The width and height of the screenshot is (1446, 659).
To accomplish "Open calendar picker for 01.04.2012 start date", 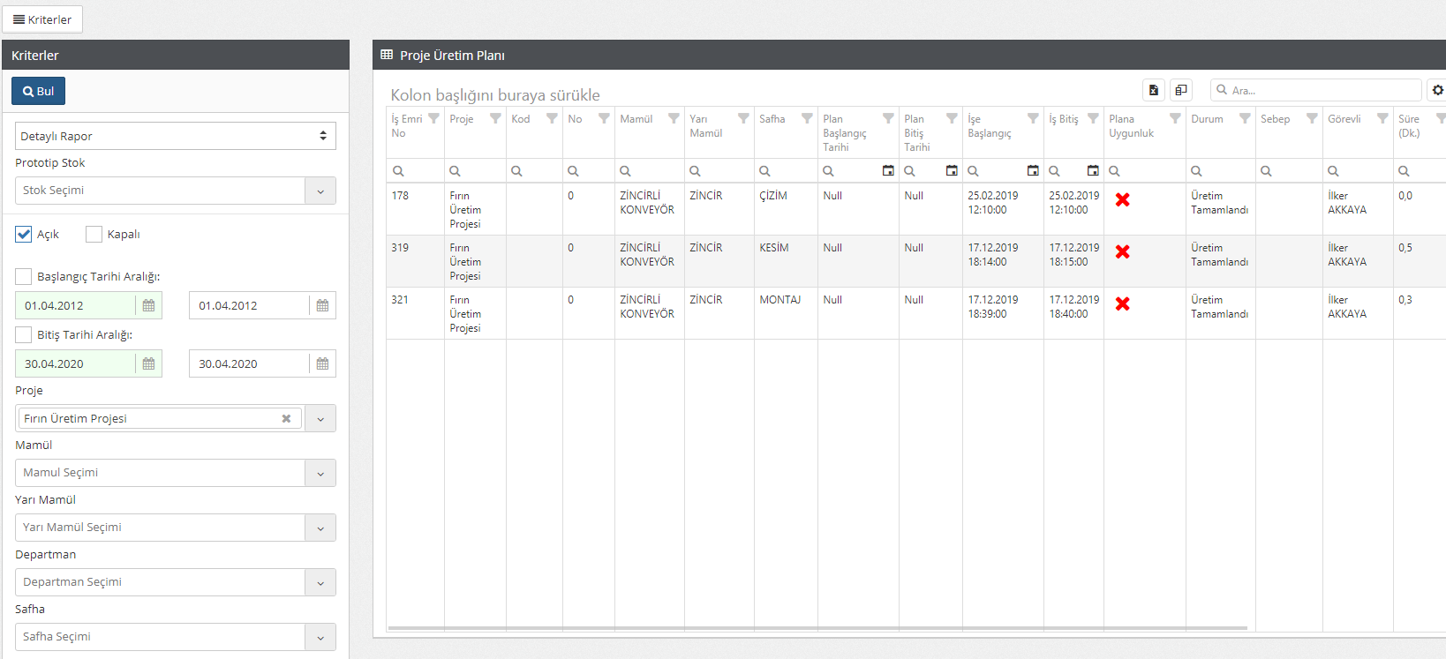I will pos(148,306).
